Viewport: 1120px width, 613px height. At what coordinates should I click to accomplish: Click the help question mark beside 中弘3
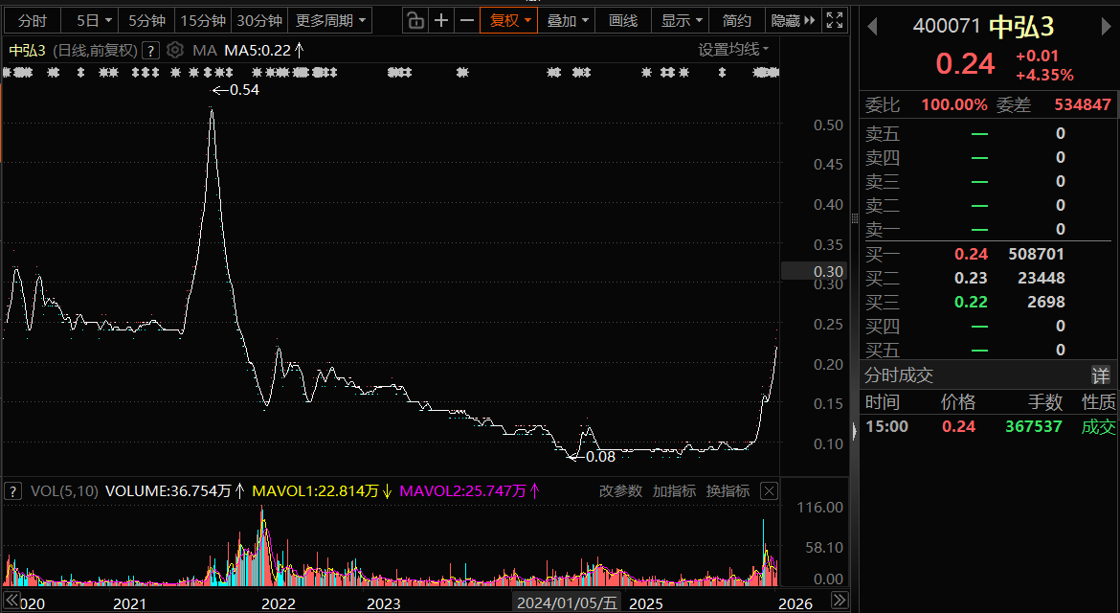pyautogui.click(x=150, y=51)
